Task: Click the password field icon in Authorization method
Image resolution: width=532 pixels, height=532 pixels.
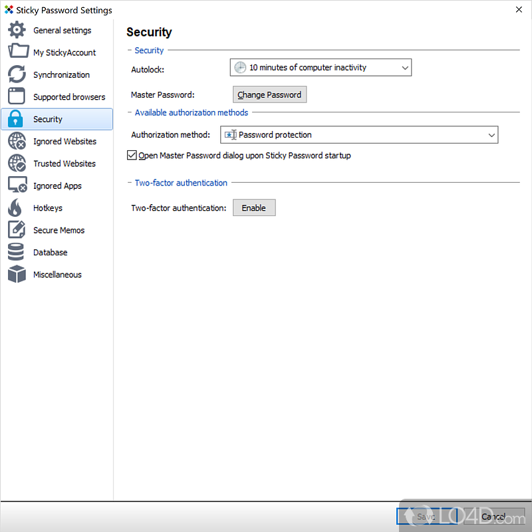Action: [230, 135]
